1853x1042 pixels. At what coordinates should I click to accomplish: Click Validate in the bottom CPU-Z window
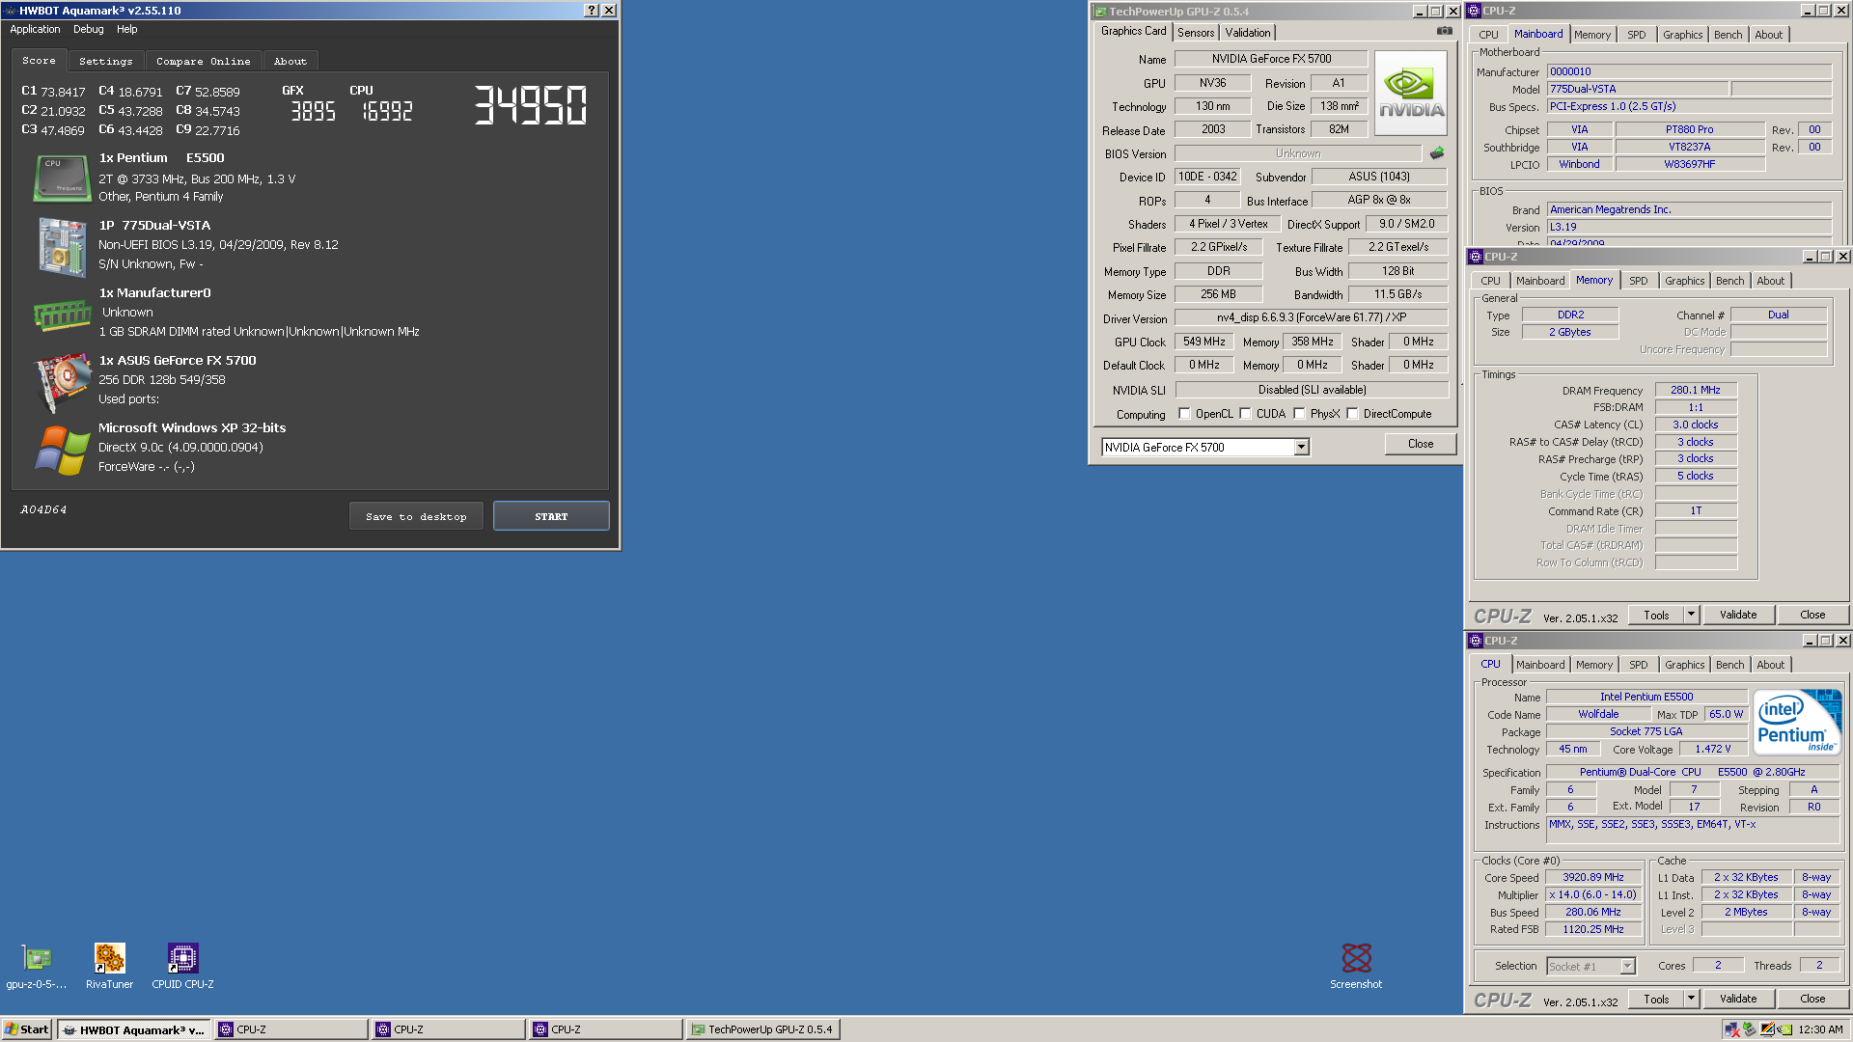click(1737, 999)
